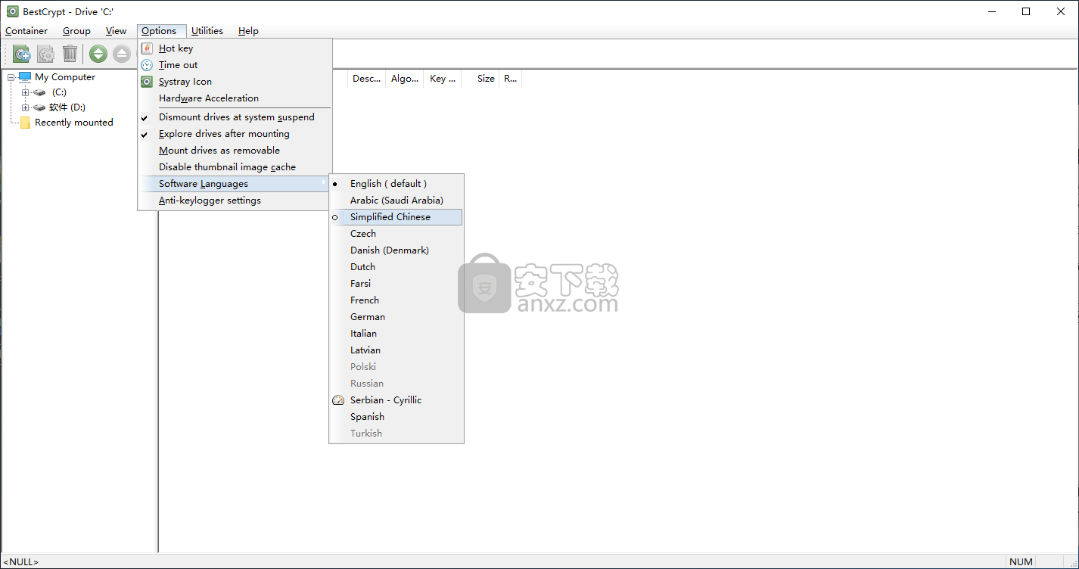Enable Disable thumbnail image cache option
Screen dimensions: 1079x569
click(x=235, y=167)
